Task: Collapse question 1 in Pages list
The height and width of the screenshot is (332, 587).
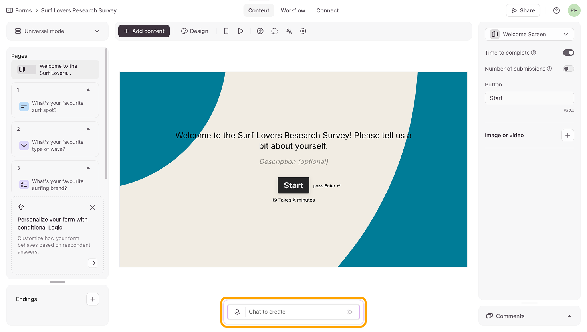Action: pyautogui.click(x=88, y=90)
